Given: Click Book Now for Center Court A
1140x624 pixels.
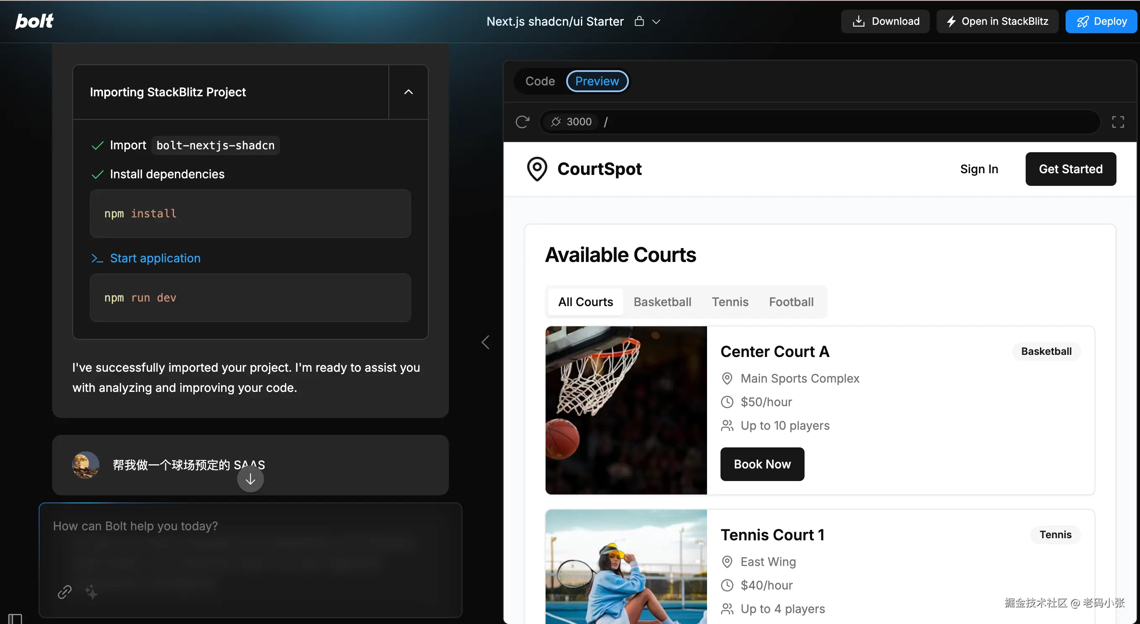Looking at the screenshot, I should pos(762,464).
